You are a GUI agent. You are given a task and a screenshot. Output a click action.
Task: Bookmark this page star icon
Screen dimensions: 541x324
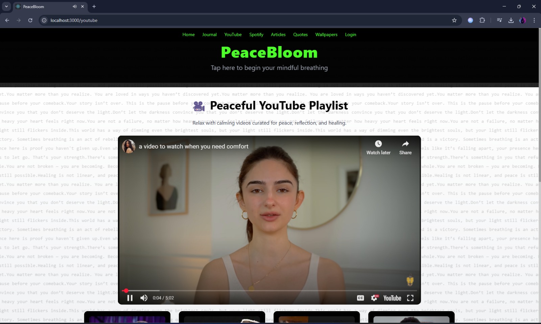point(454,20)
